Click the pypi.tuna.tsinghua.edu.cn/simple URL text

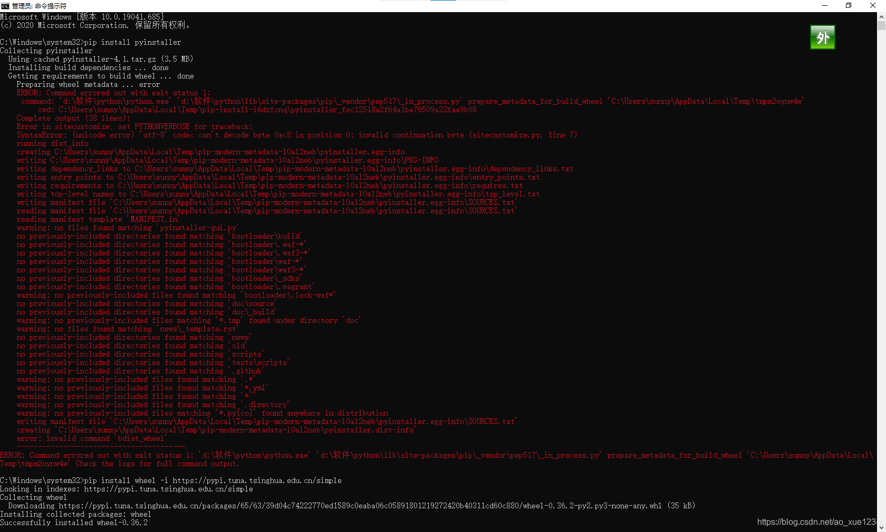click(x=169, y=489)
